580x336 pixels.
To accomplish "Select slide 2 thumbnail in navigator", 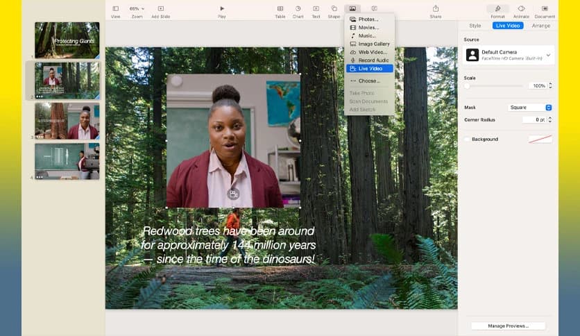I will click(x=67, y=81).
